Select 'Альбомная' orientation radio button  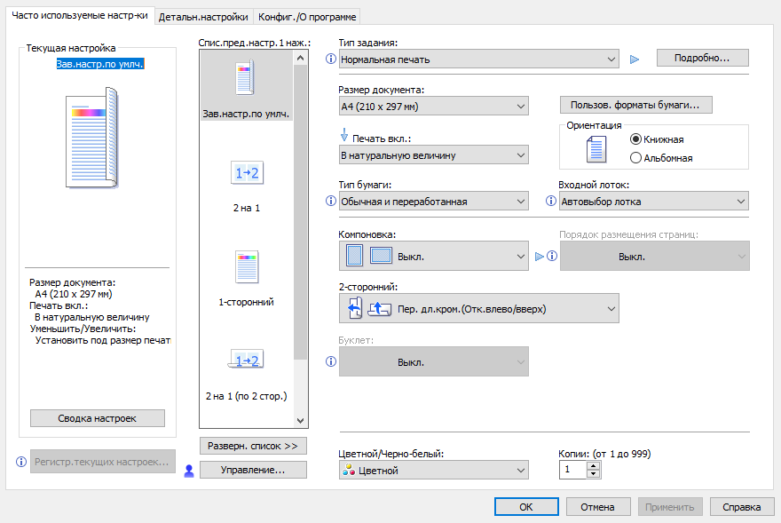pyautogui.click(x=635, y=158)
